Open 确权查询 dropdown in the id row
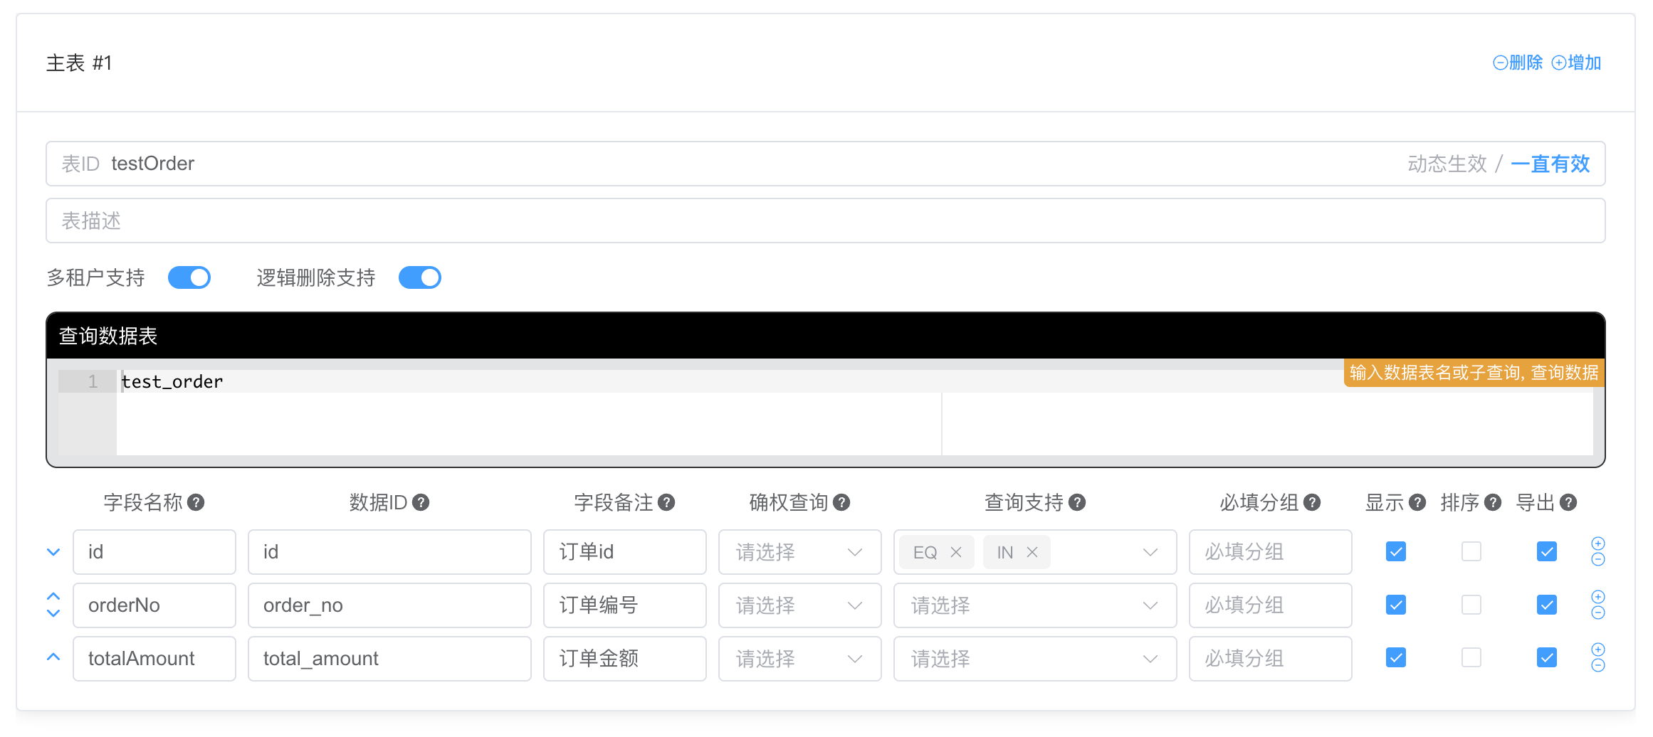The image size is (1653, 737). click(799, 552)
